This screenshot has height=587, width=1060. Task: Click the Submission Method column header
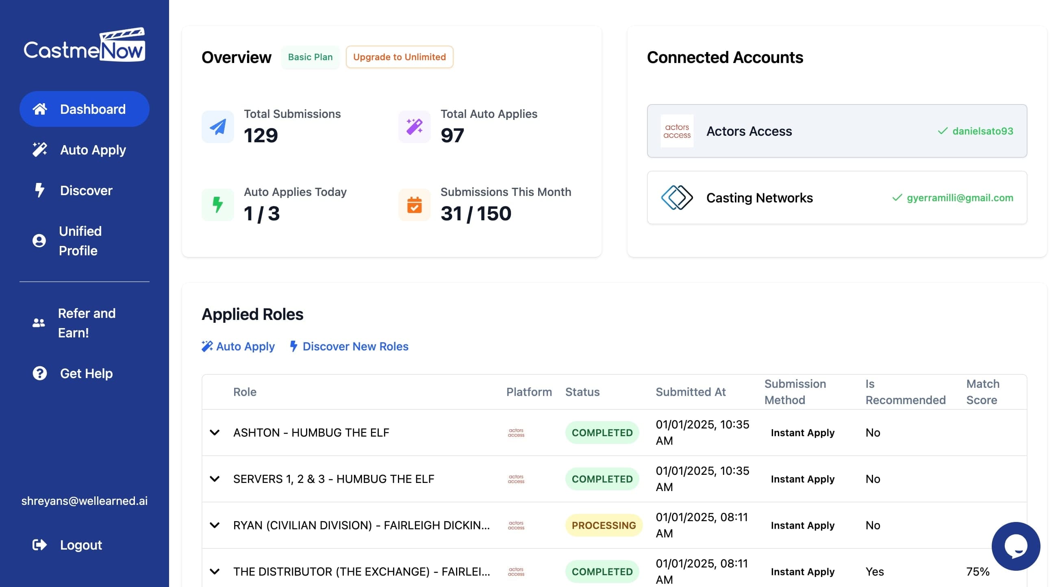[x=795, y=392]
